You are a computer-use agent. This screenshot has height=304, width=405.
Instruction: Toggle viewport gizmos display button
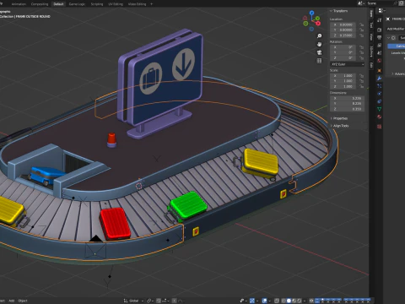[252, 301]
